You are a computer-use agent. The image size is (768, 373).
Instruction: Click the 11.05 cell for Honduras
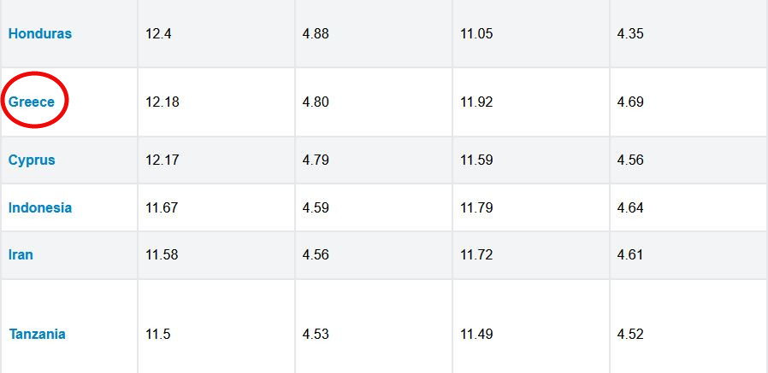click(476, 34)
